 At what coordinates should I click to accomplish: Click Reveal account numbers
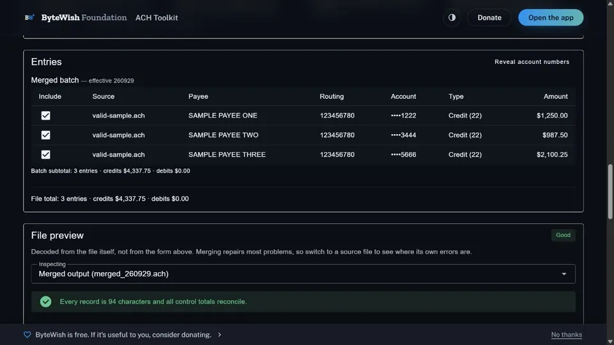click(531, 62)
